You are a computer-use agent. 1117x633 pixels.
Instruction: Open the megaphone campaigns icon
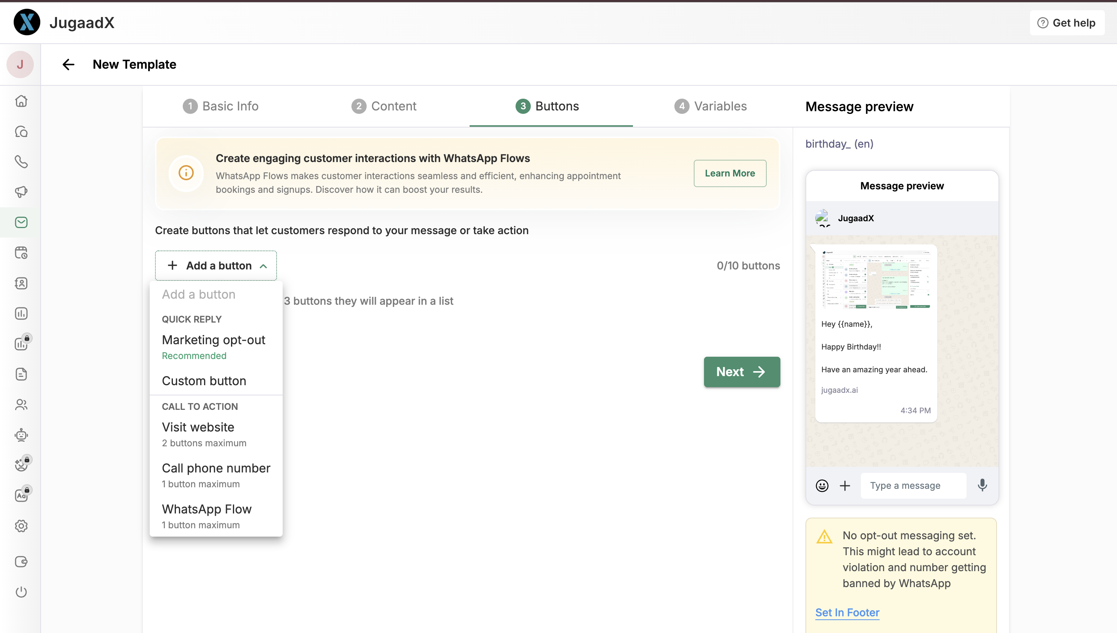click(21, 192)
